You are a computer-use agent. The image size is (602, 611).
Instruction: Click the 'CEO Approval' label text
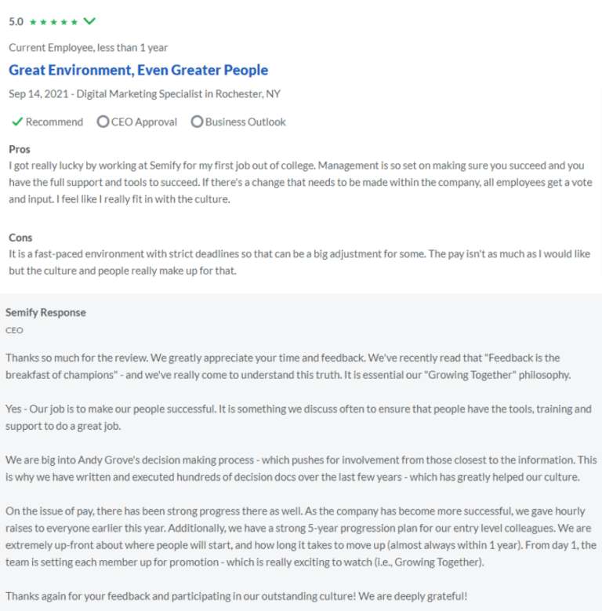(x=144, y=122)
